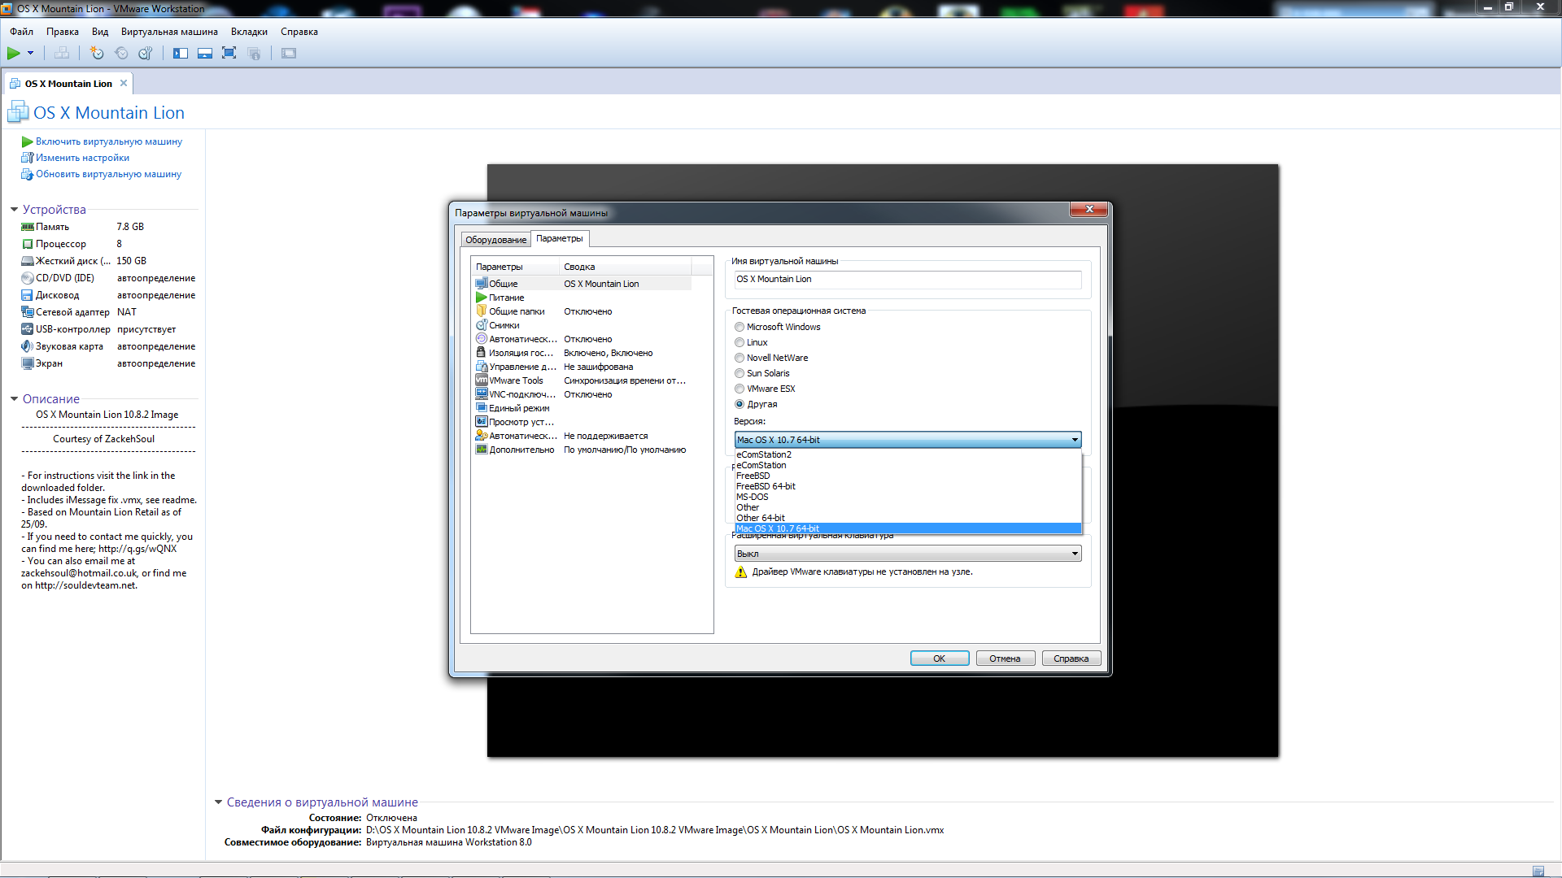Open the enhanced keyboard Выкл dropdown

click(908, 554)
